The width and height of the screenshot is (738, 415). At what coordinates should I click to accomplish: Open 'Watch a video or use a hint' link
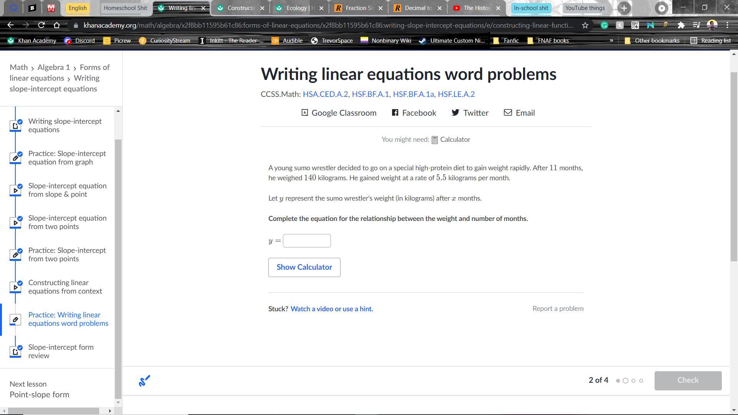[x=332, y=309]
